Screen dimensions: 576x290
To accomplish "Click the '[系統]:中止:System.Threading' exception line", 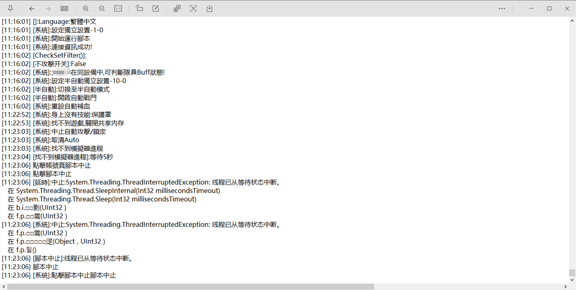I will [x=141, y=225].
